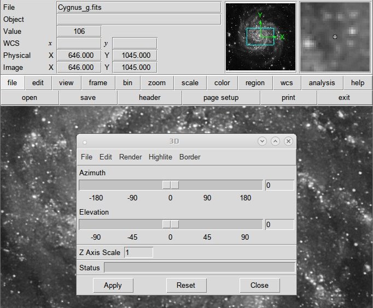Click the Status bar field in 3D dialog
The image size is (373, 308).
199,268
